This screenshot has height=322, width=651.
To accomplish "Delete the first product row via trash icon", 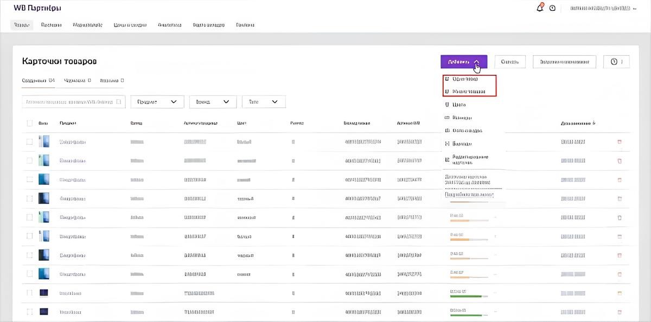I will [x=620, y=142].
